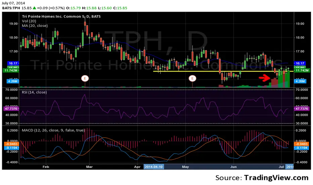Click the -0.4000 MACD label on left axis
Viewport: 313px width, 185px height.
(11, 162)
